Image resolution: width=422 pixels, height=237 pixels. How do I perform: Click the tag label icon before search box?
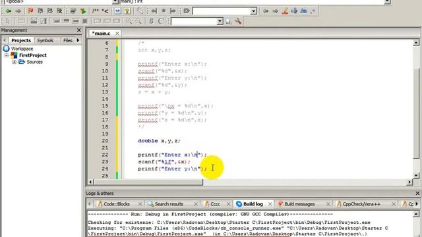(187, 11)
